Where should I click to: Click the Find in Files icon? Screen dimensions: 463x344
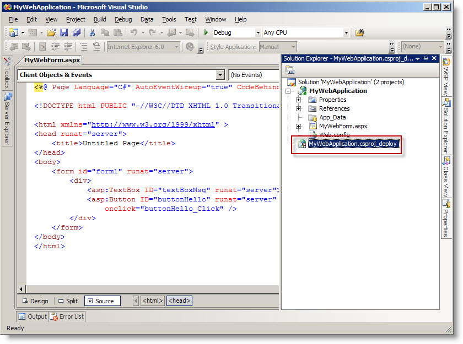pyautogui.click(x=359, y=33)
